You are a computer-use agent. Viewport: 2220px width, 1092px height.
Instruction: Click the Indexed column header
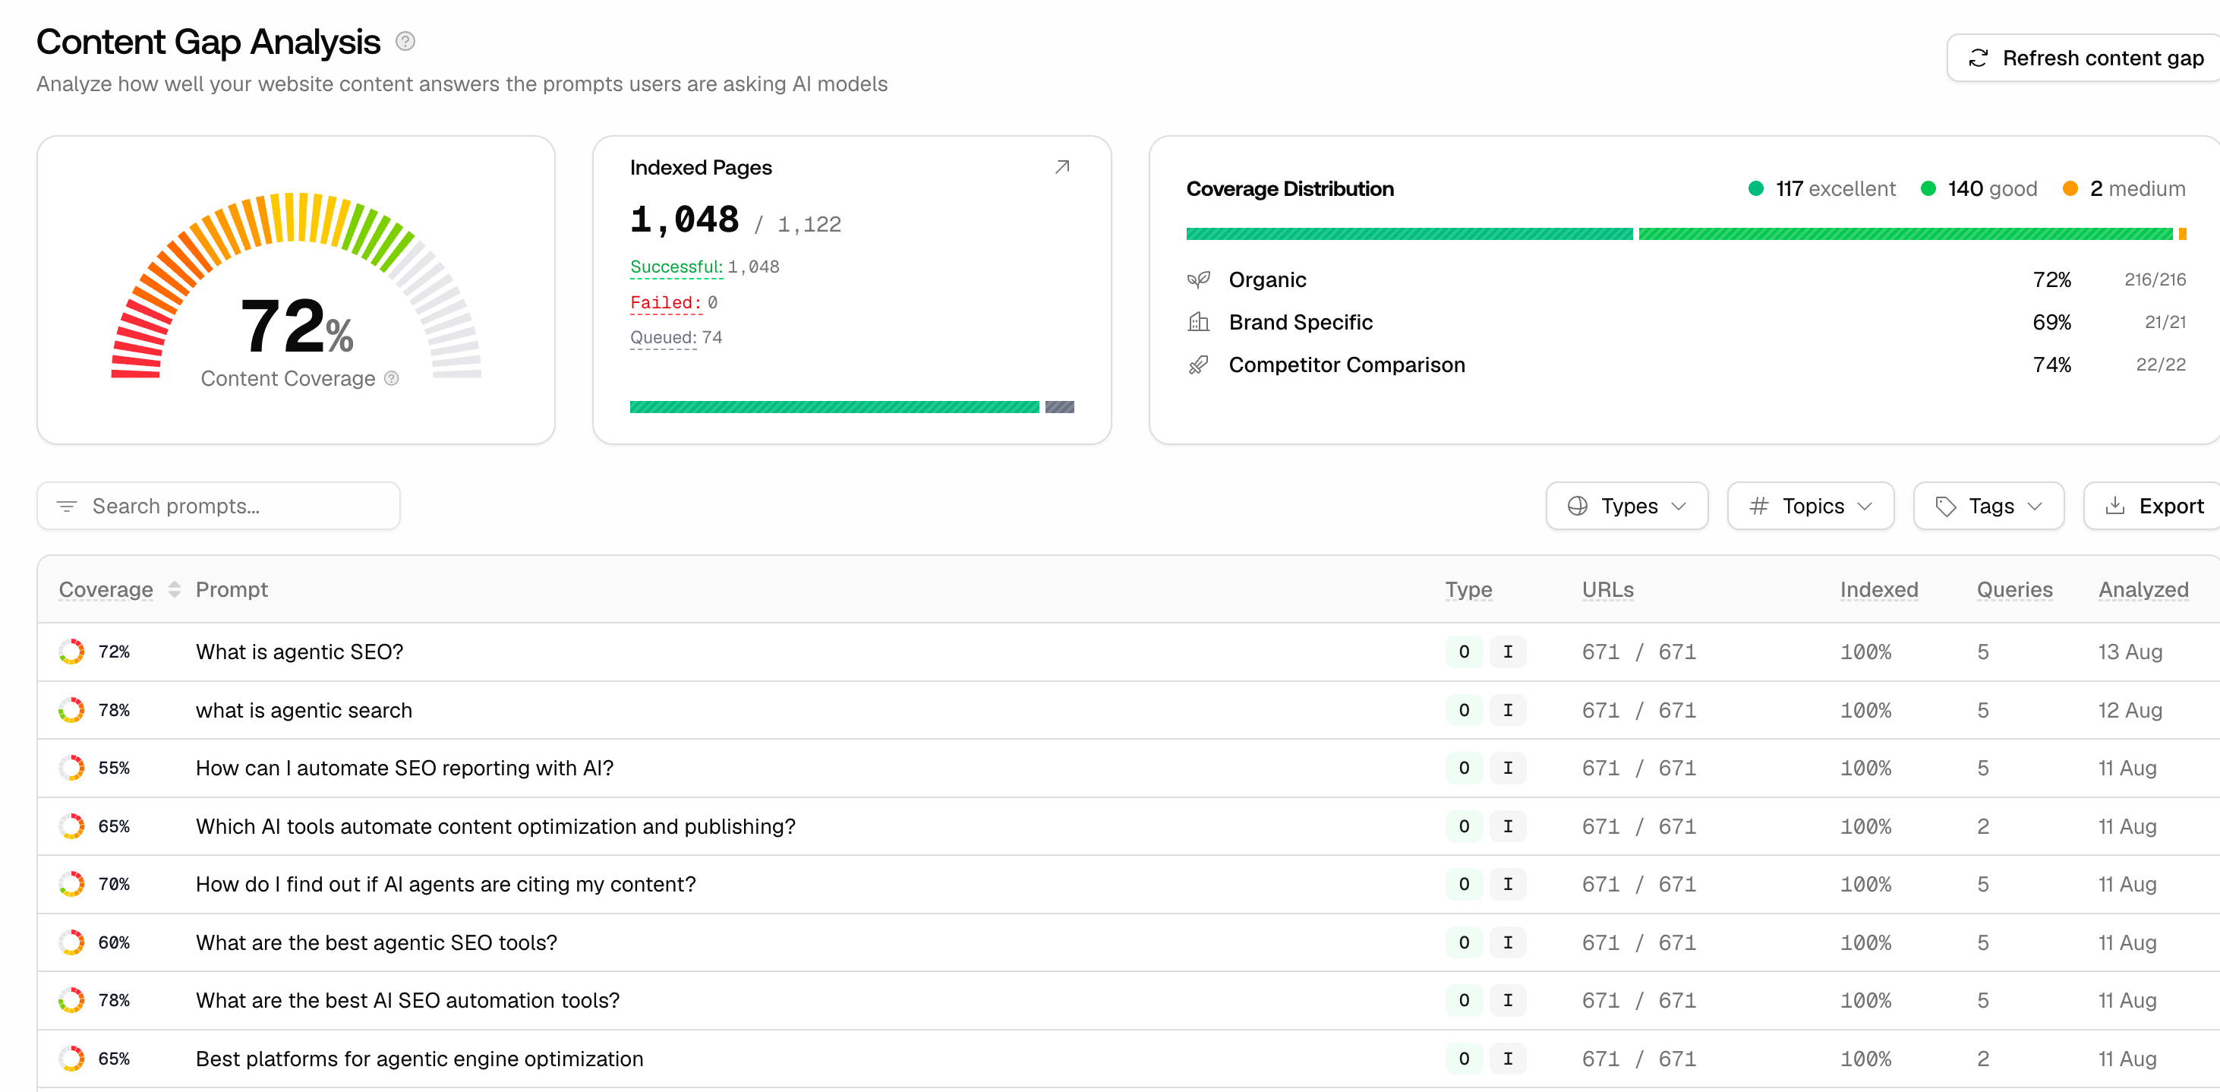coord(1880,589)
